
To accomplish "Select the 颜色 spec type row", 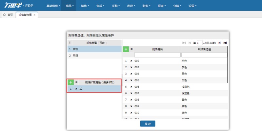I will [94, 49].
